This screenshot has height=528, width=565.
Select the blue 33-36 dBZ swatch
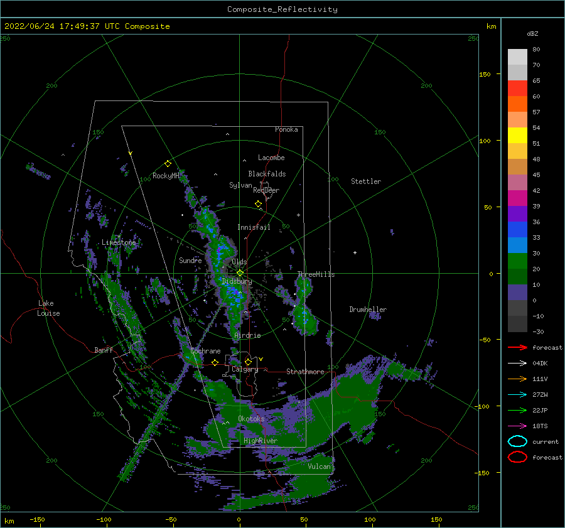click(517, 230)
